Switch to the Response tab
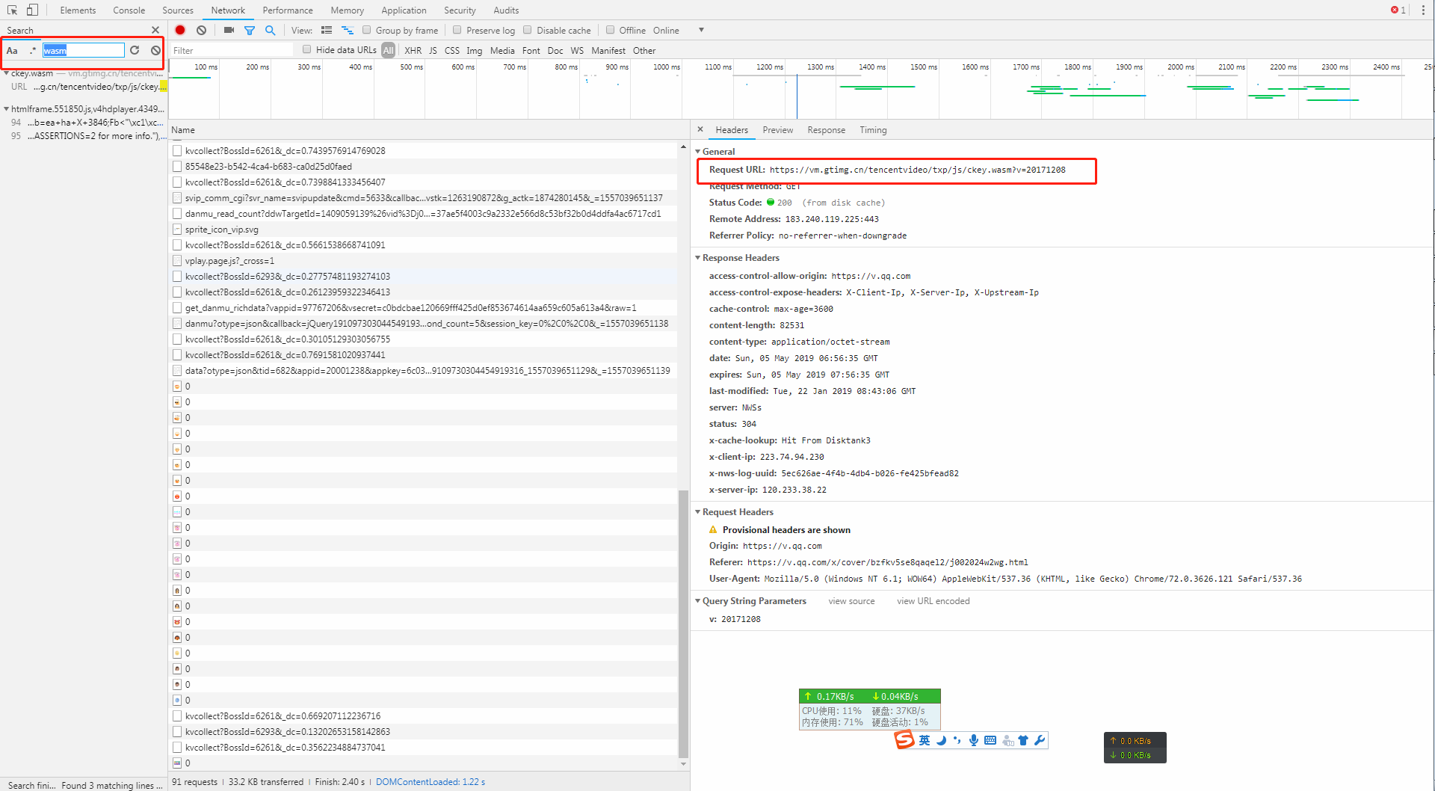The image size is (1435, 791). (826, 129)
